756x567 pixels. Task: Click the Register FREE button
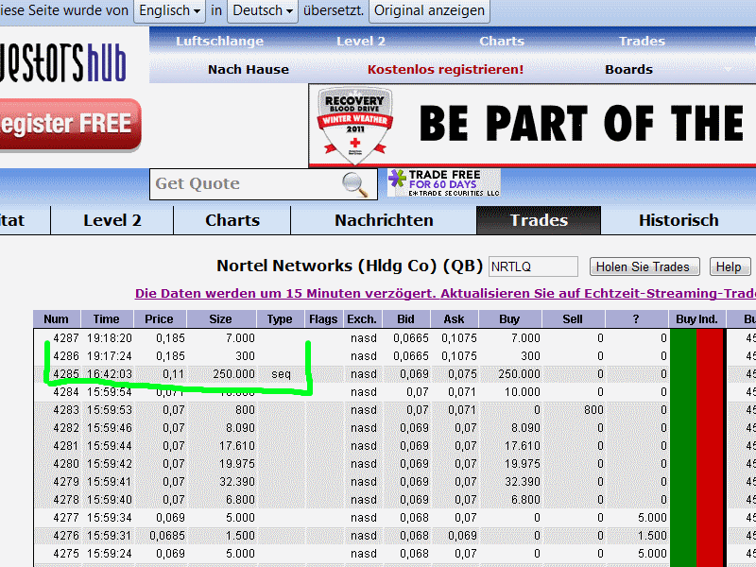(66, 124)
